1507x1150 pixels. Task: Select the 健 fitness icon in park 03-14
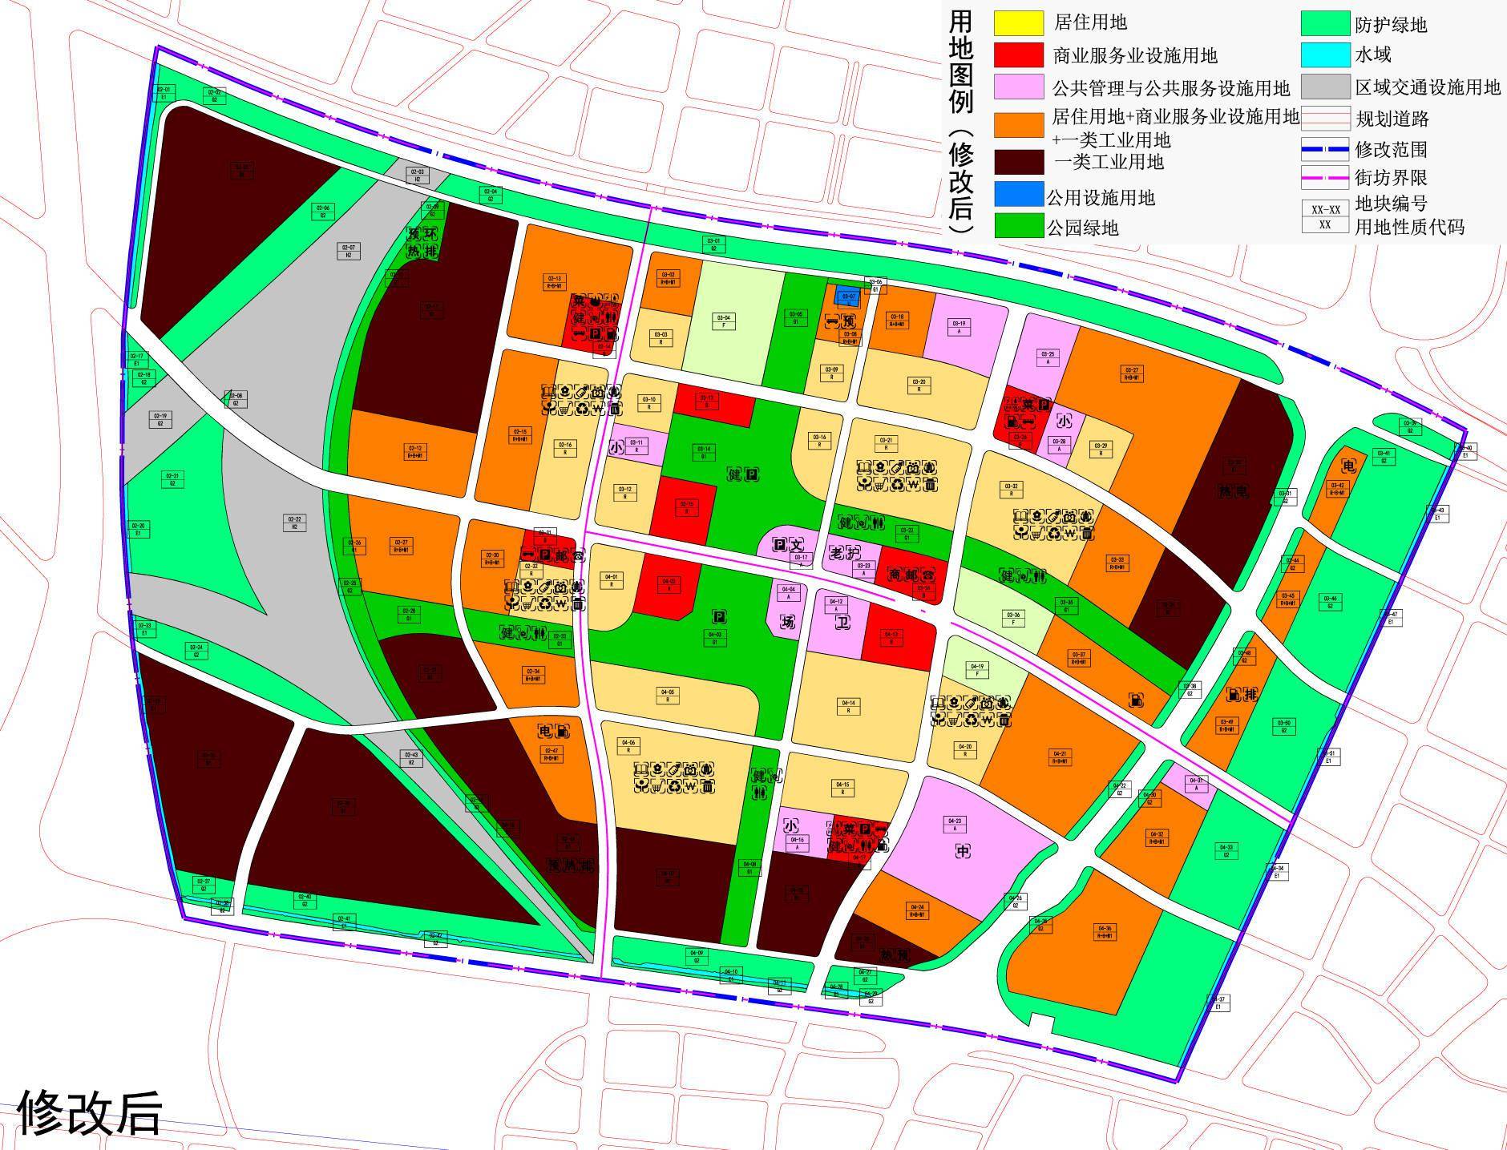(733, 475)
